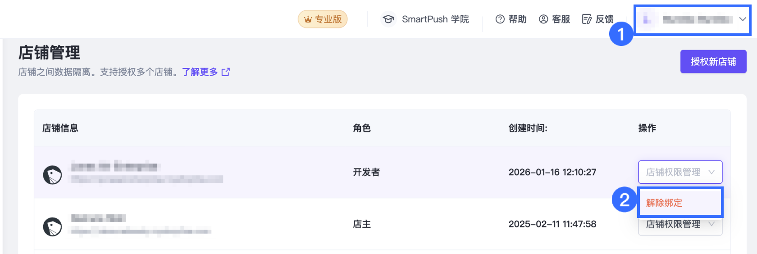Click the first store's avatar logo
Screen dimensions: 757x254
pos(52,175)
